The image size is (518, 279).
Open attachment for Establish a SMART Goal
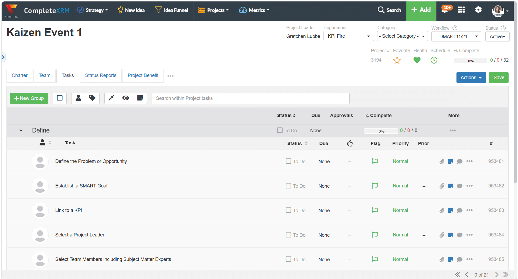point(442,186)
